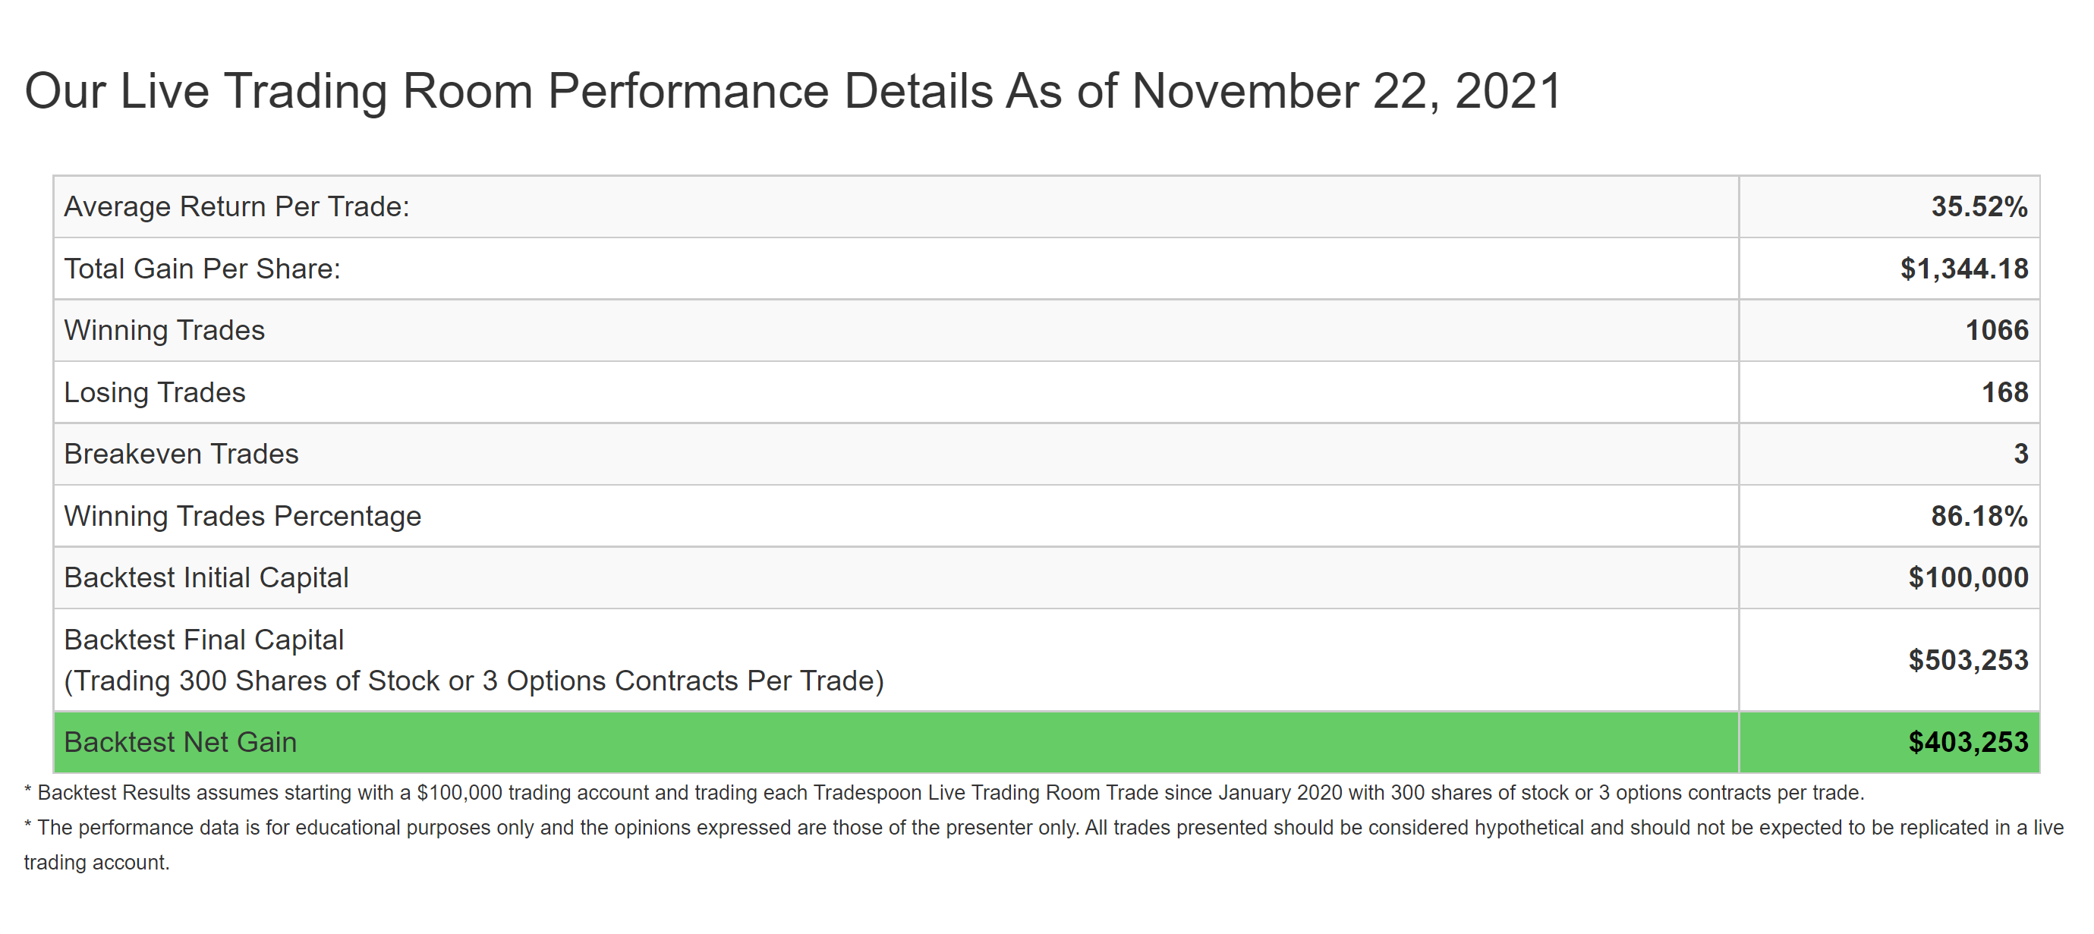
Task: Click the performance details page heading
Action: [792, 90]
